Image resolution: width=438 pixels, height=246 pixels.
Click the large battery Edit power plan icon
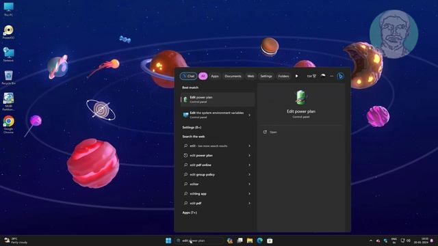click(301, 98)
